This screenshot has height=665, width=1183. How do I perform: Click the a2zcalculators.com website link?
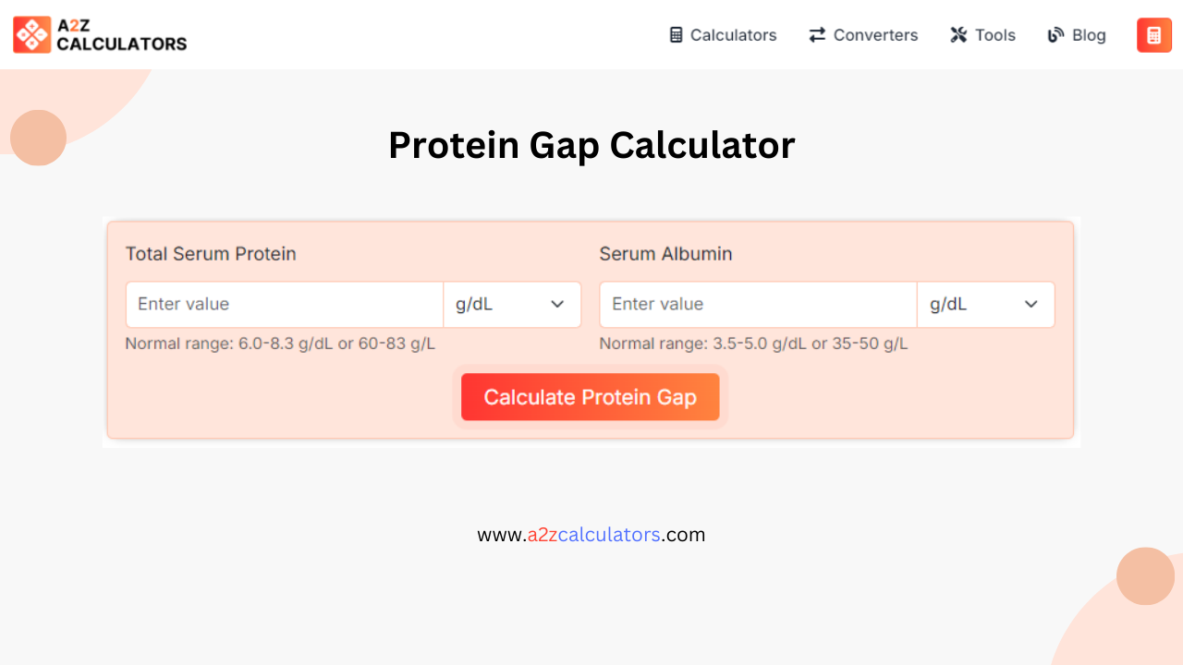coord(591,535)
